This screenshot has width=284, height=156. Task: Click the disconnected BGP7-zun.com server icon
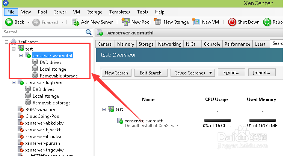point(21,109)
